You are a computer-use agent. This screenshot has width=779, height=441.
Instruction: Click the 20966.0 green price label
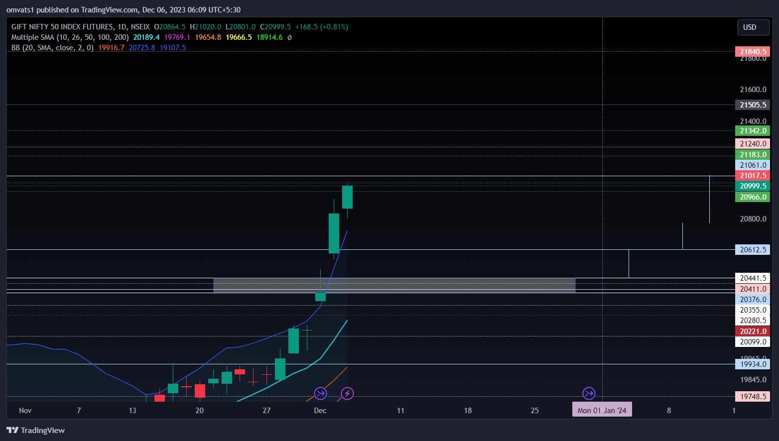tap(753, 197)
